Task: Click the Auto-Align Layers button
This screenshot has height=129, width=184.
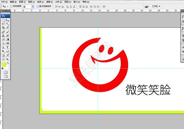Action: [104, 6]
